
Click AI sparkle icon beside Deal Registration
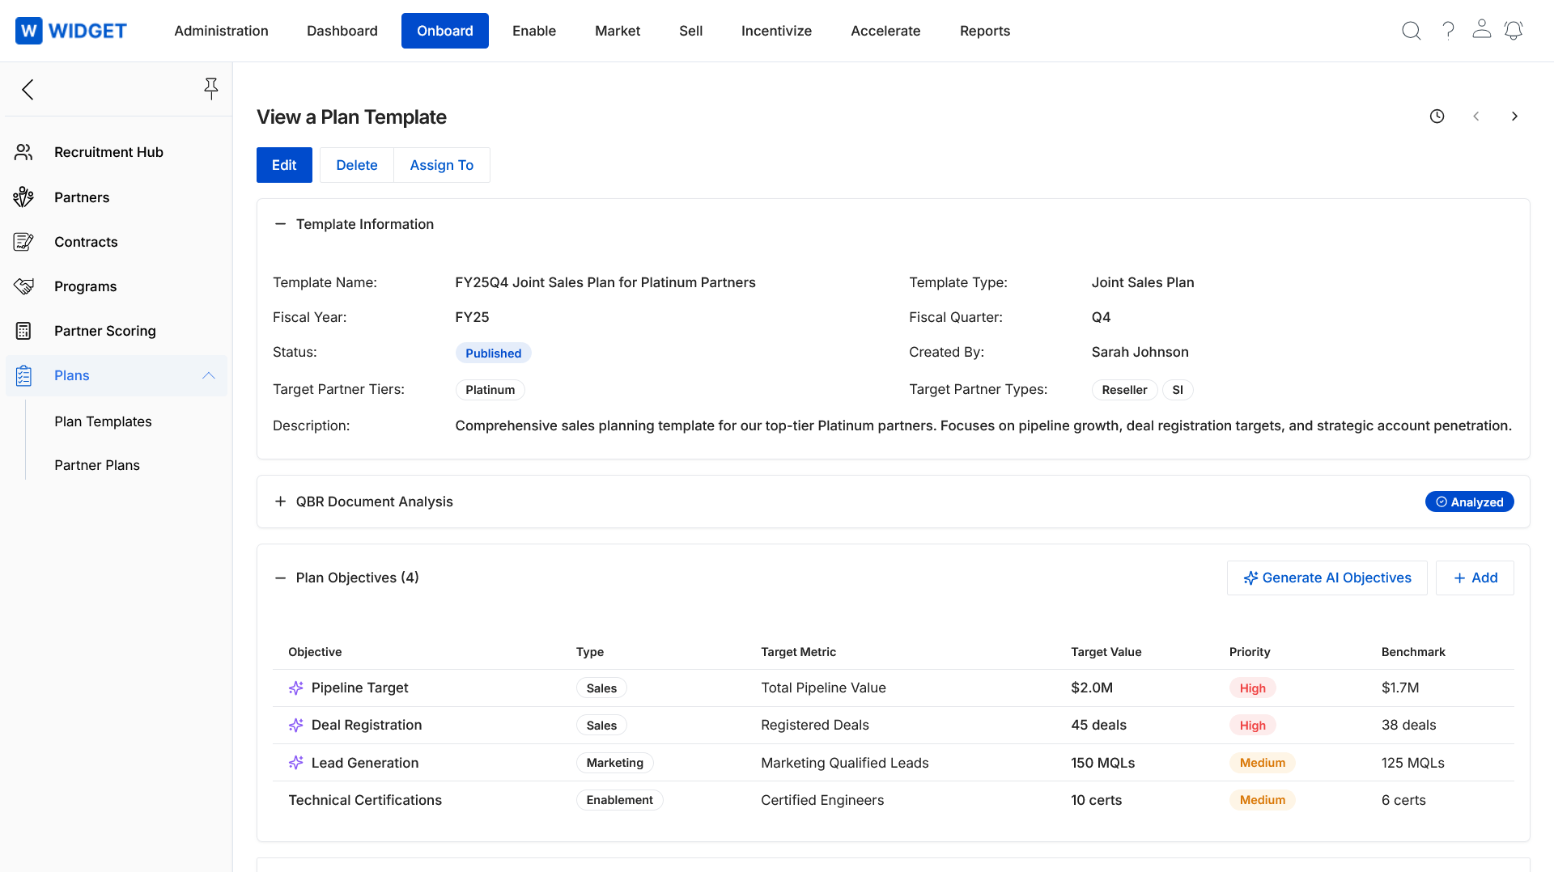[296, 725]
